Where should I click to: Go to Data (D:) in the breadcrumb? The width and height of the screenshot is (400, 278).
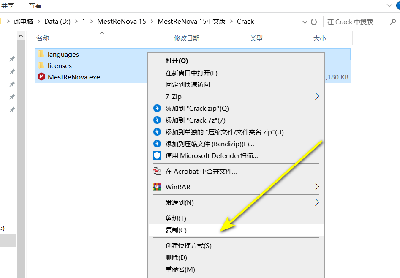(x=57, y=22)
